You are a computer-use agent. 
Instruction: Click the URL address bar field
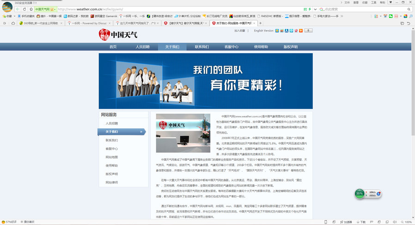tap(180, 9)
